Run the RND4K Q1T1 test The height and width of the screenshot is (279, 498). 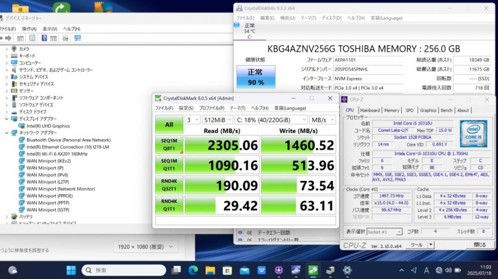pyautogui.click(x=169, y=205)
